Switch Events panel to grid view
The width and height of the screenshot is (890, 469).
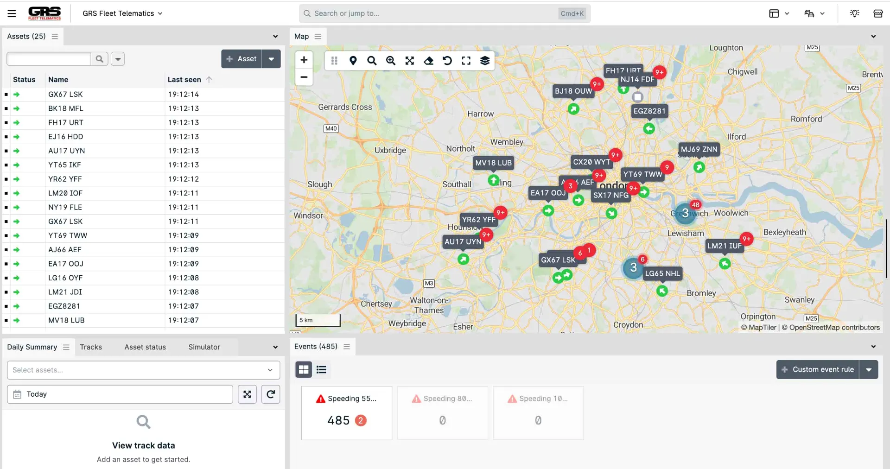(304, 369)
